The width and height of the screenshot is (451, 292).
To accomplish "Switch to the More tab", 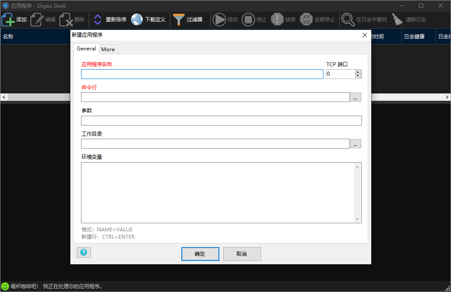I will pyautogui.click(x=108, y=49).
